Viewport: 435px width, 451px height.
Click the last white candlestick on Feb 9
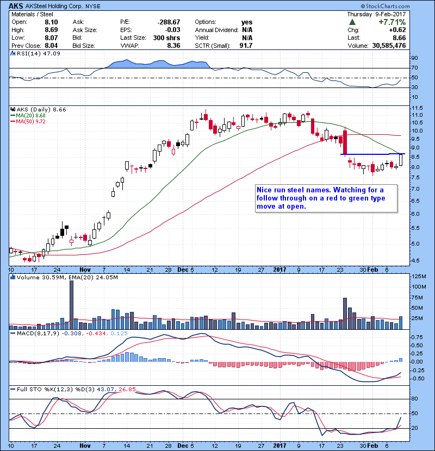tap(401, 160)
